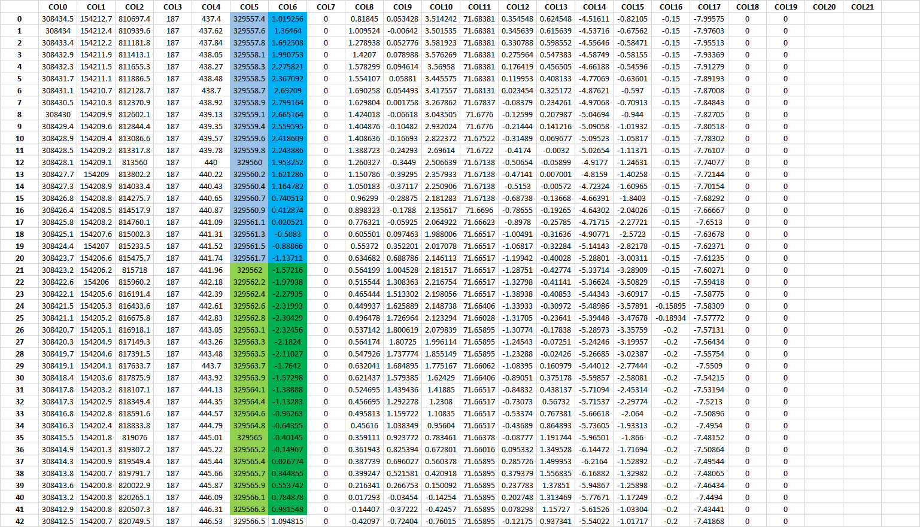The height and width of the screenshot is (527, 920).
Task: Click the COL4 cell with value 440
Action: click(x=211, y=162)
